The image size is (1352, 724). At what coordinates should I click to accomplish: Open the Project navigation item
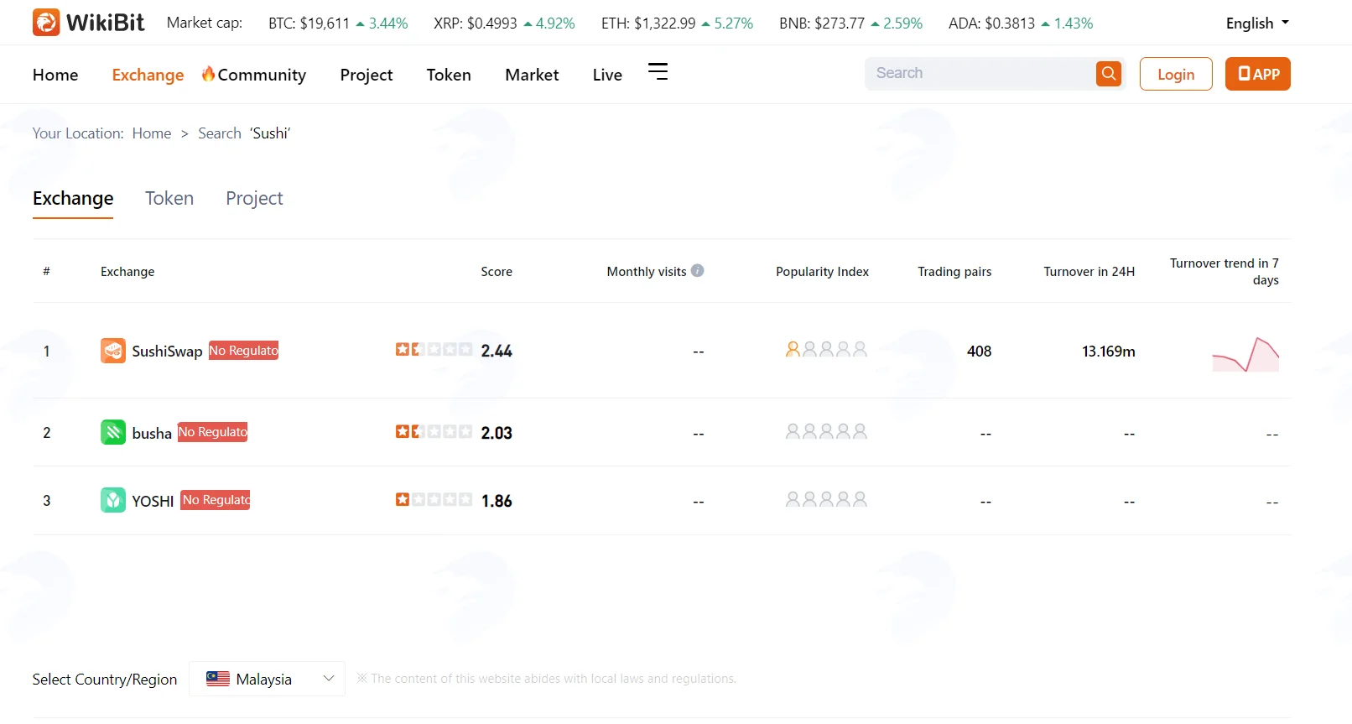367,75
